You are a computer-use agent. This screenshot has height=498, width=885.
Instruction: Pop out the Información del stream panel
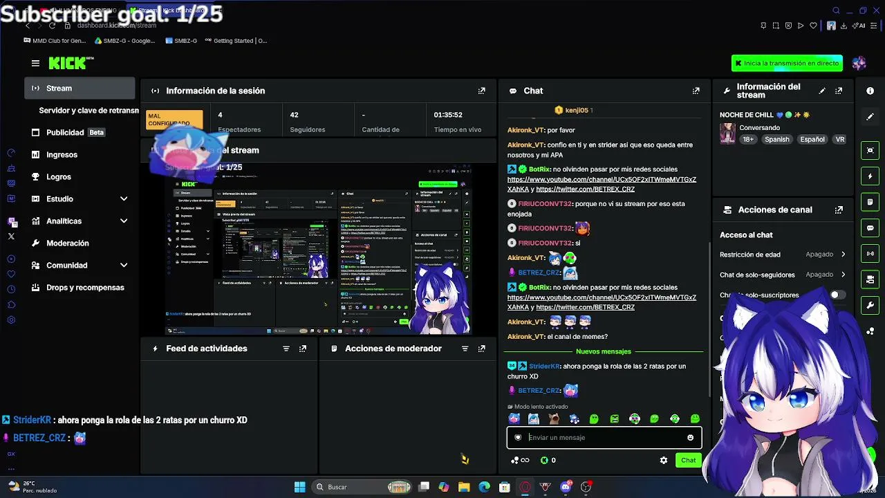point(839,91)
